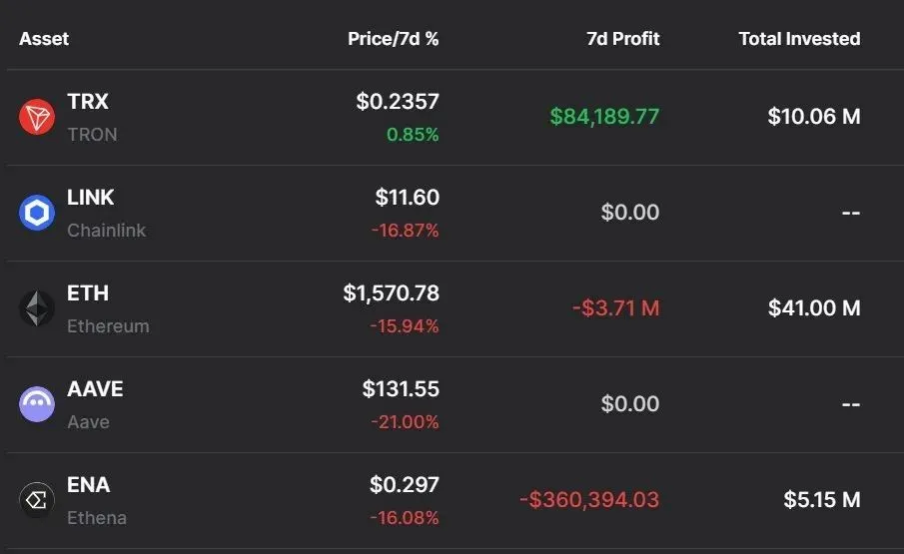Sort by the 7d Profit header
Screen dimensions: 904x554
click(x=623, y=39)
